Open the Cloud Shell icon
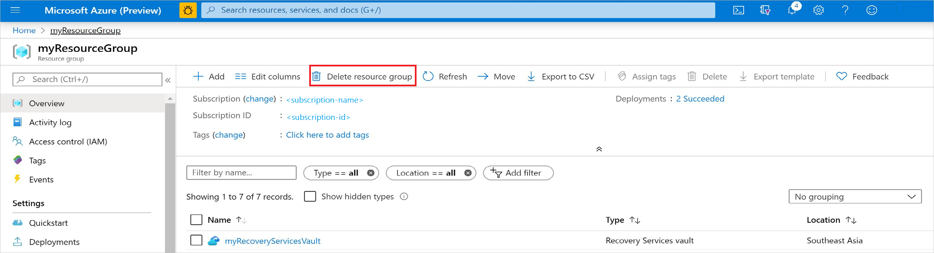This screenshot has height=253, width=934. (739, 10)
